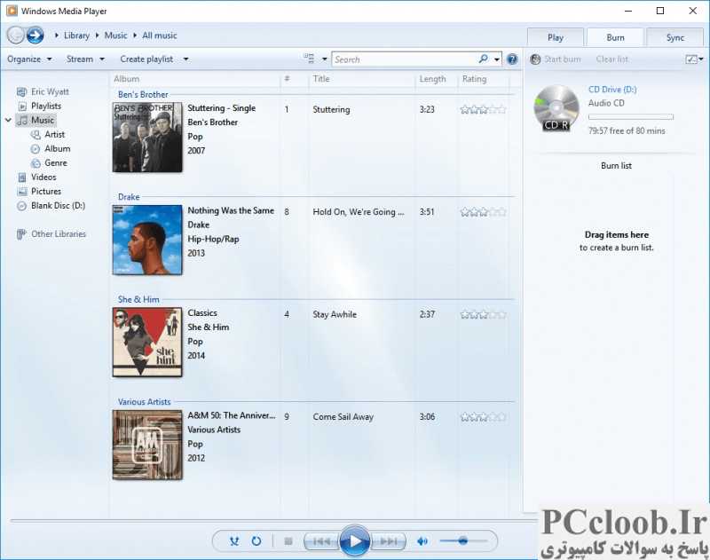710x560 pixels.
Task: Click the Drake artist group header
Action: [129, 197]
